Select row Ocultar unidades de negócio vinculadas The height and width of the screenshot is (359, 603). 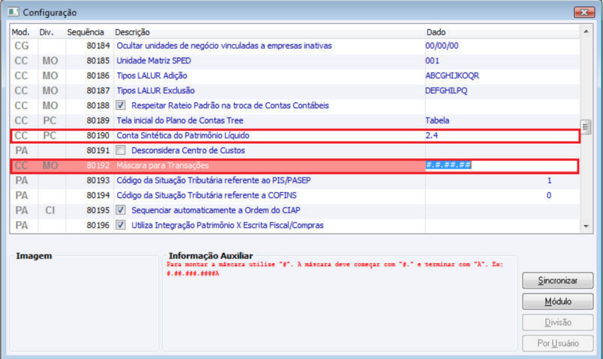pos(295,45)
